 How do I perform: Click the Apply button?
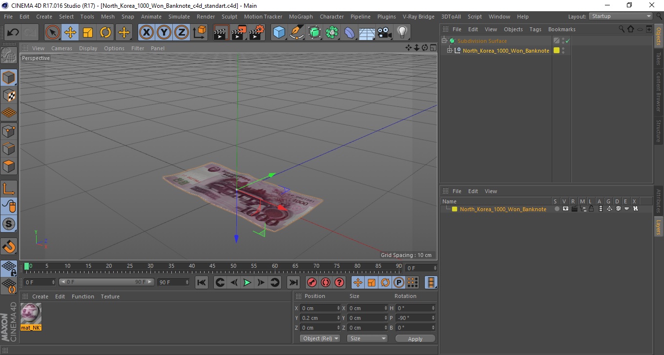pos(415,338)
